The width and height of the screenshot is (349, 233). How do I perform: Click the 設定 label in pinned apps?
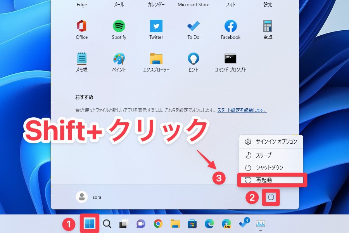coord(268,4)
